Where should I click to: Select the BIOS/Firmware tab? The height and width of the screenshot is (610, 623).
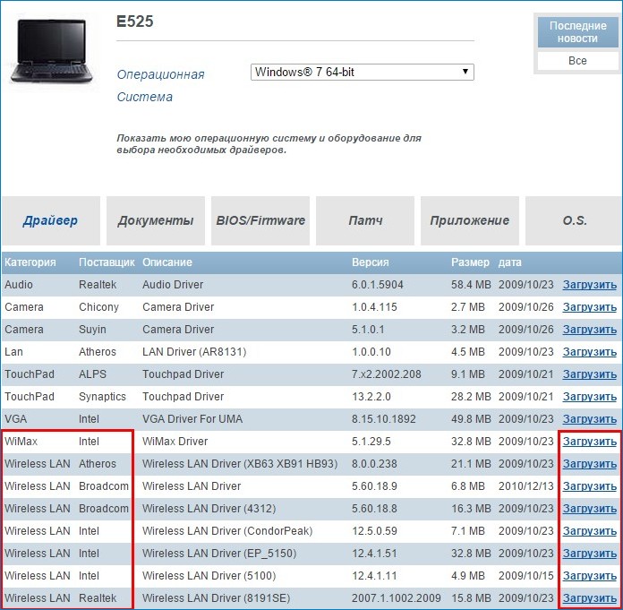click(x=260, y=220)
